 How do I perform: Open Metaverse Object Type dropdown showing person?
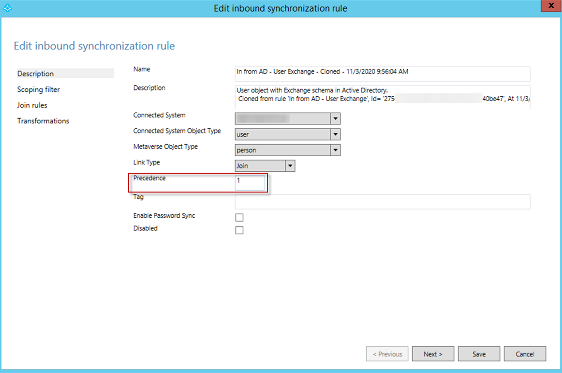click(335, 150)
